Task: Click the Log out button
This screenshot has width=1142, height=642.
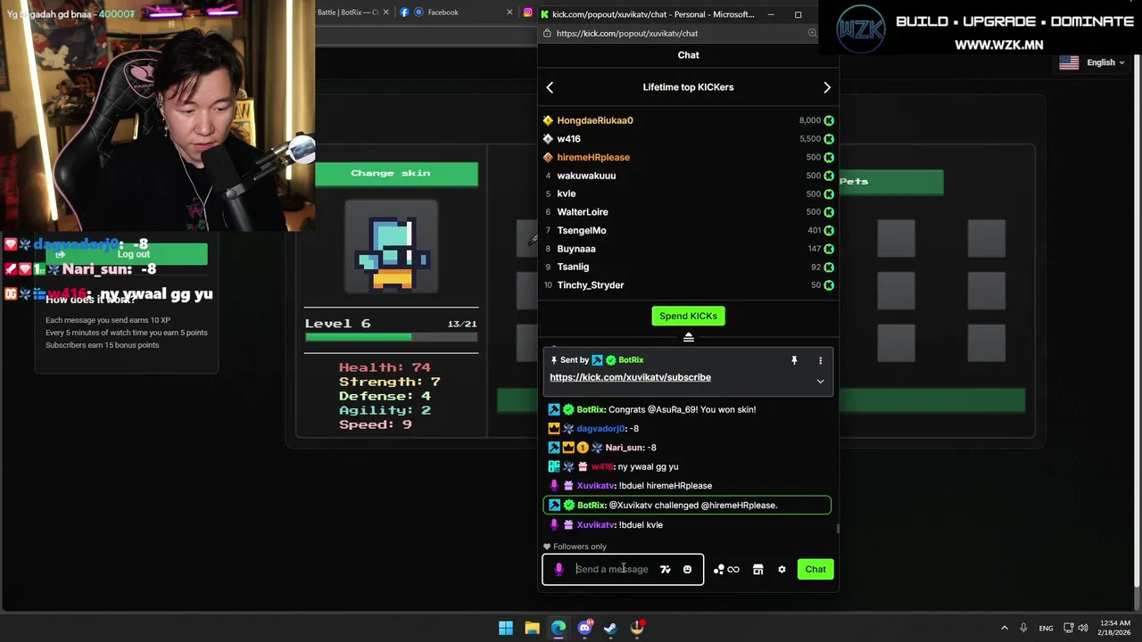Action: point(127,254)
